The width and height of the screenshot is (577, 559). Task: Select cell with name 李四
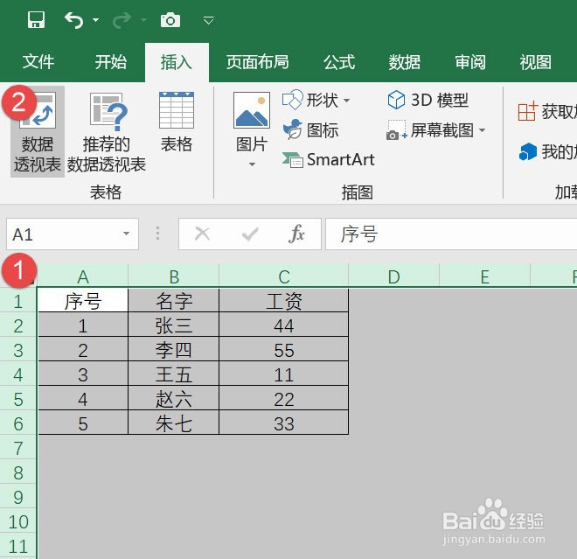pyautogui.click(x=174, y=350)
